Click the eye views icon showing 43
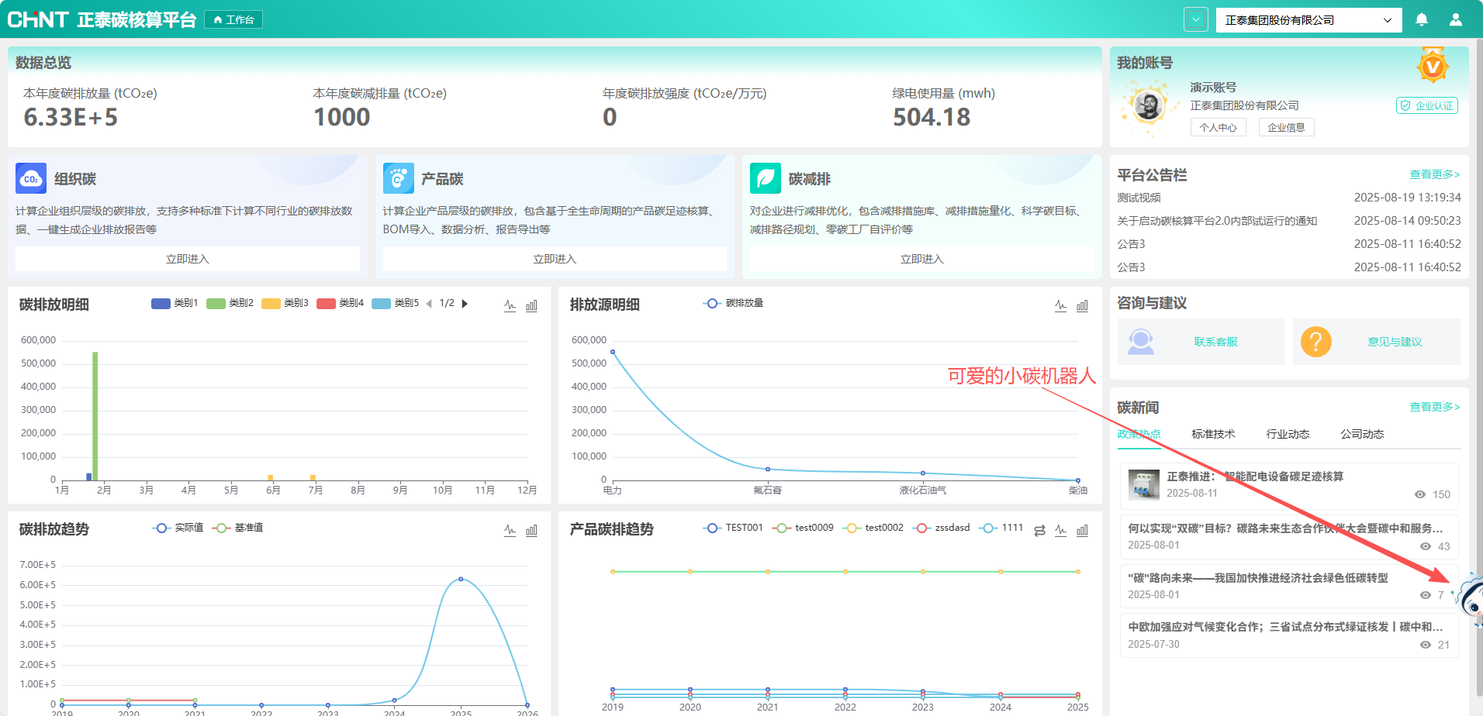Screen dimensions: 1483x716 click(x=1426, y=546)
